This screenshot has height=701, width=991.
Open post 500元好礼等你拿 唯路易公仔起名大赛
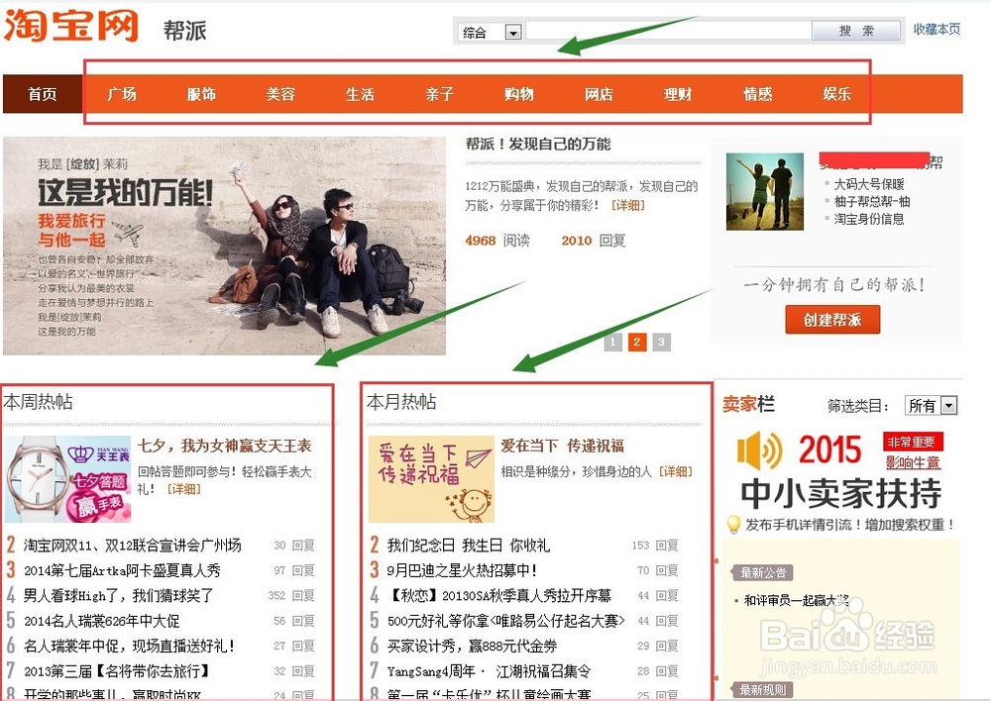click(506, 621)
